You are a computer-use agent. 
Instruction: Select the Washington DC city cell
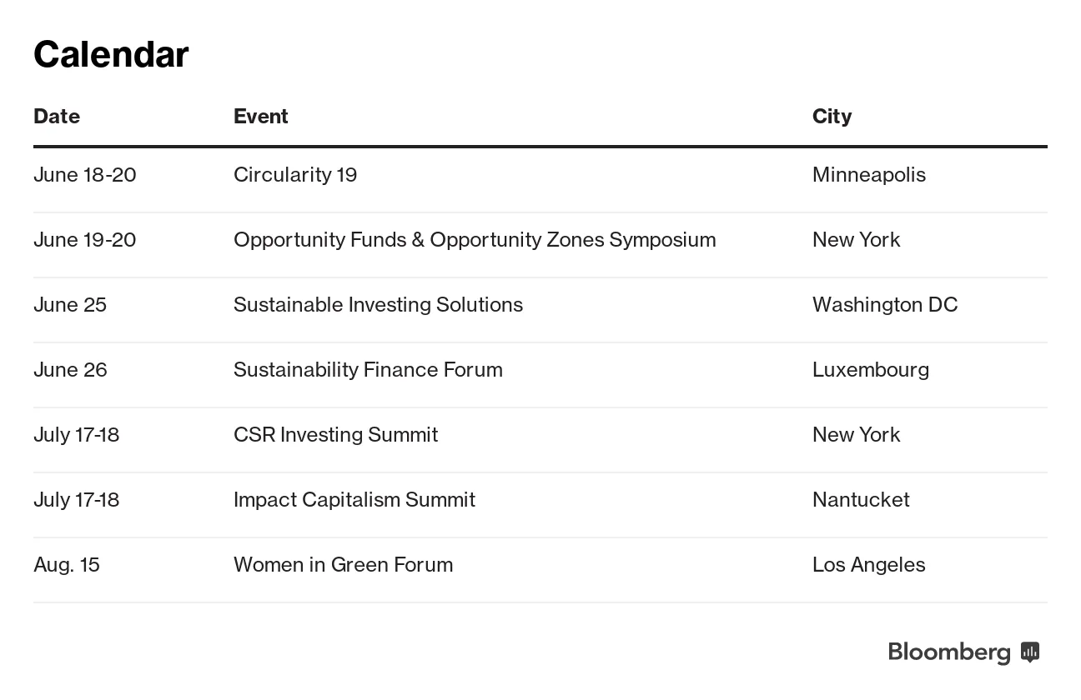884,304
